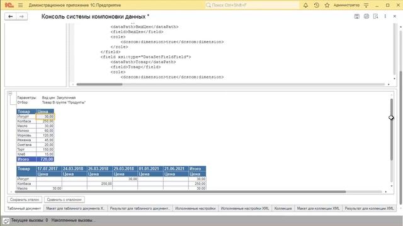Collapse the report group marker

pyautogui.click(x=10, y=94)
